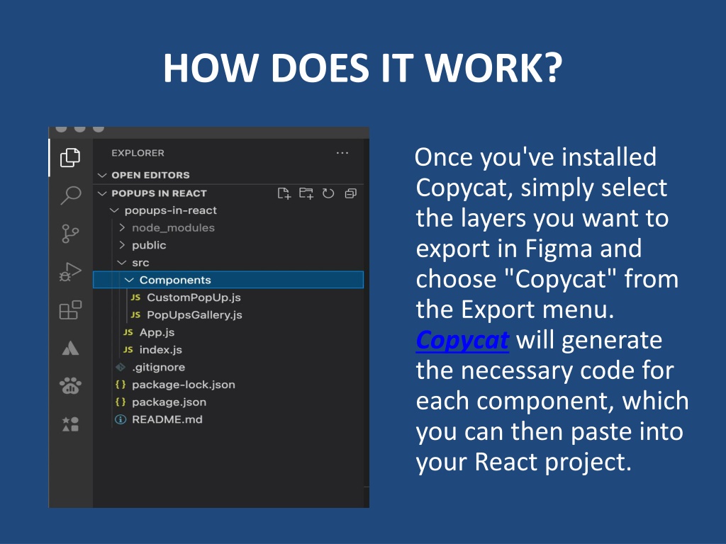The image size is (726, 544).
Task: Collapse the popups-in-react folder chevron
Action: tap(114, 210)
